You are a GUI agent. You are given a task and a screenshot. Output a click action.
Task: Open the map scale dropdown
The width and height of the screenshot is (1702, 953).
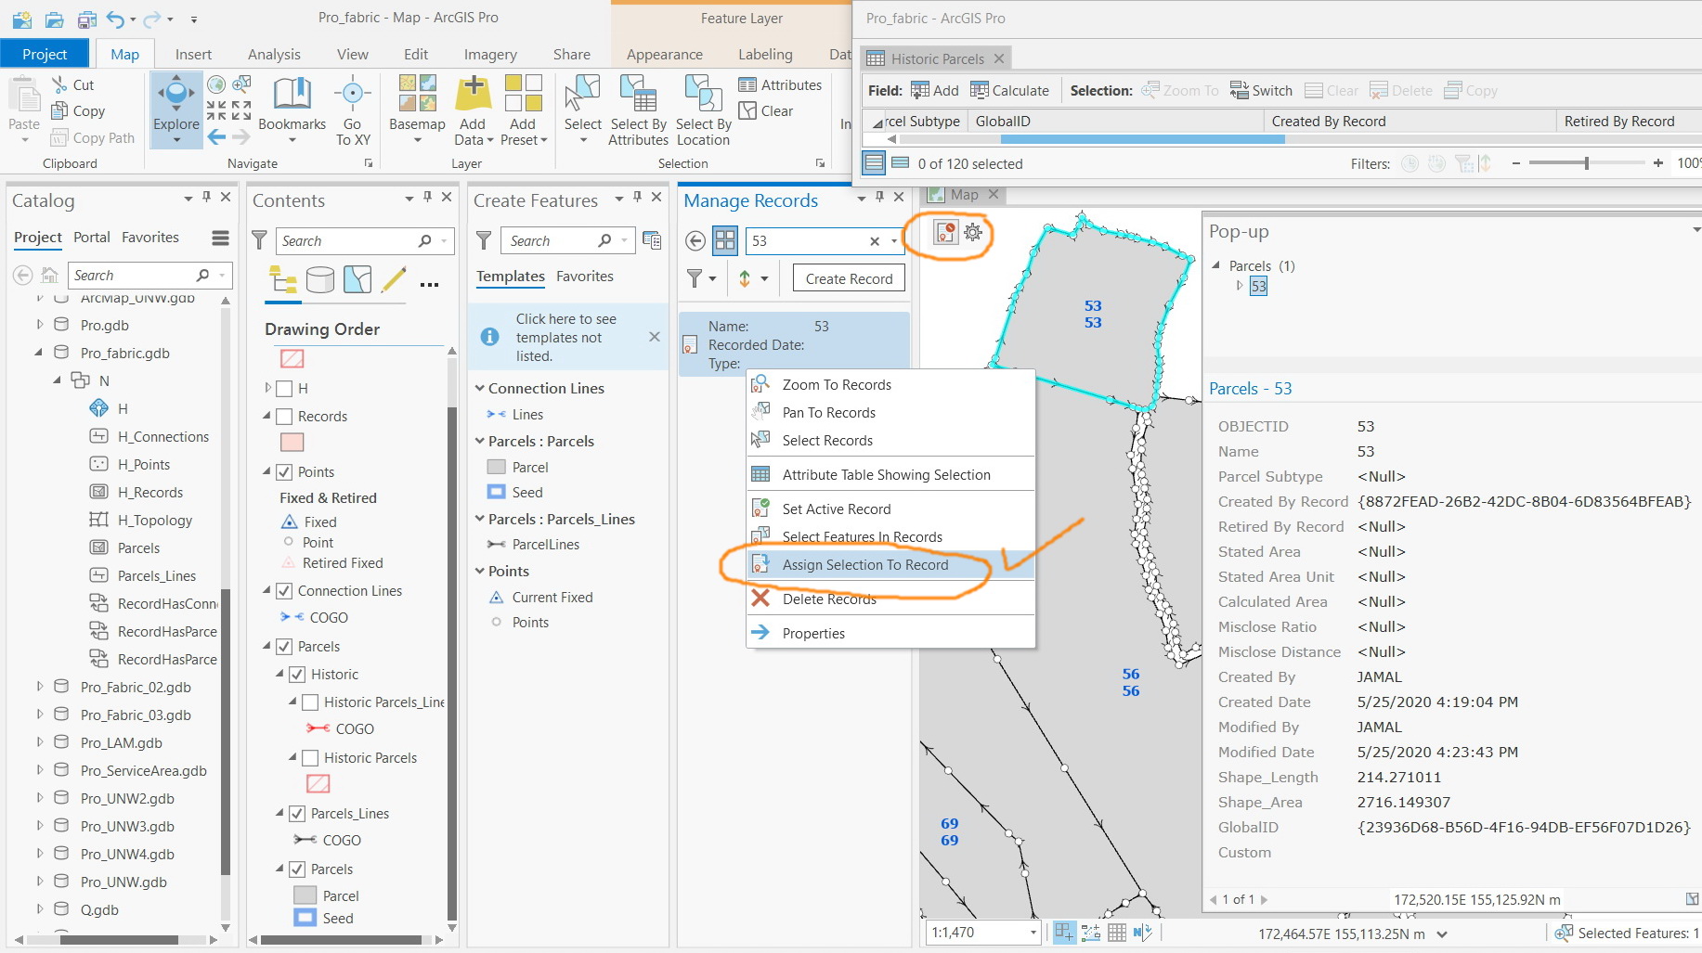tap(1033, 933)
